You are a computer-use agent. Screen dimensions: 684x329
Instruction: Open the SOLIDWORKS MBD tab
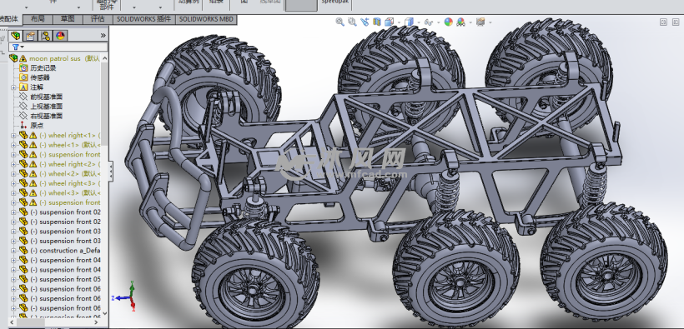(206, 19)
